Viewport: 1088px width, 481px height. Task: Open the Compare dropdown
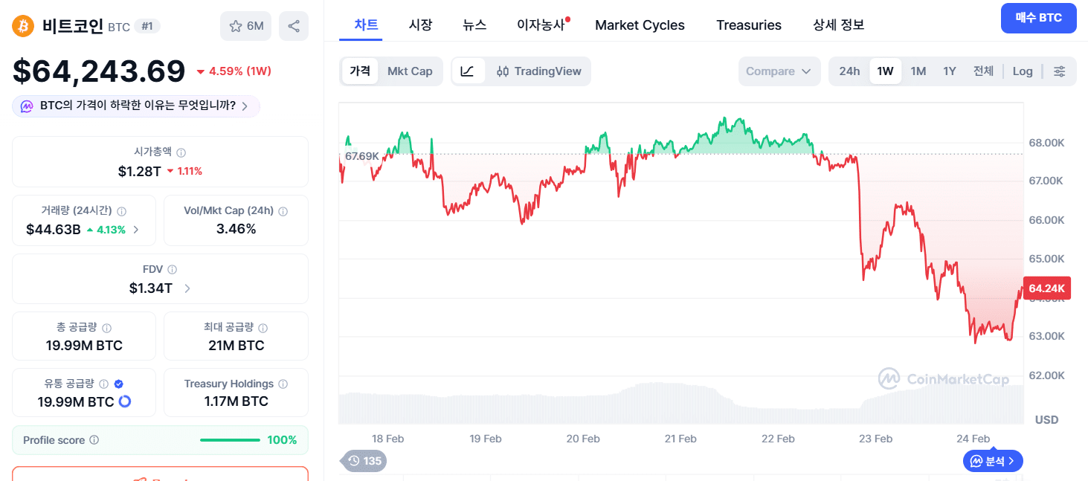pyautogui.click(x=779, y=71)
